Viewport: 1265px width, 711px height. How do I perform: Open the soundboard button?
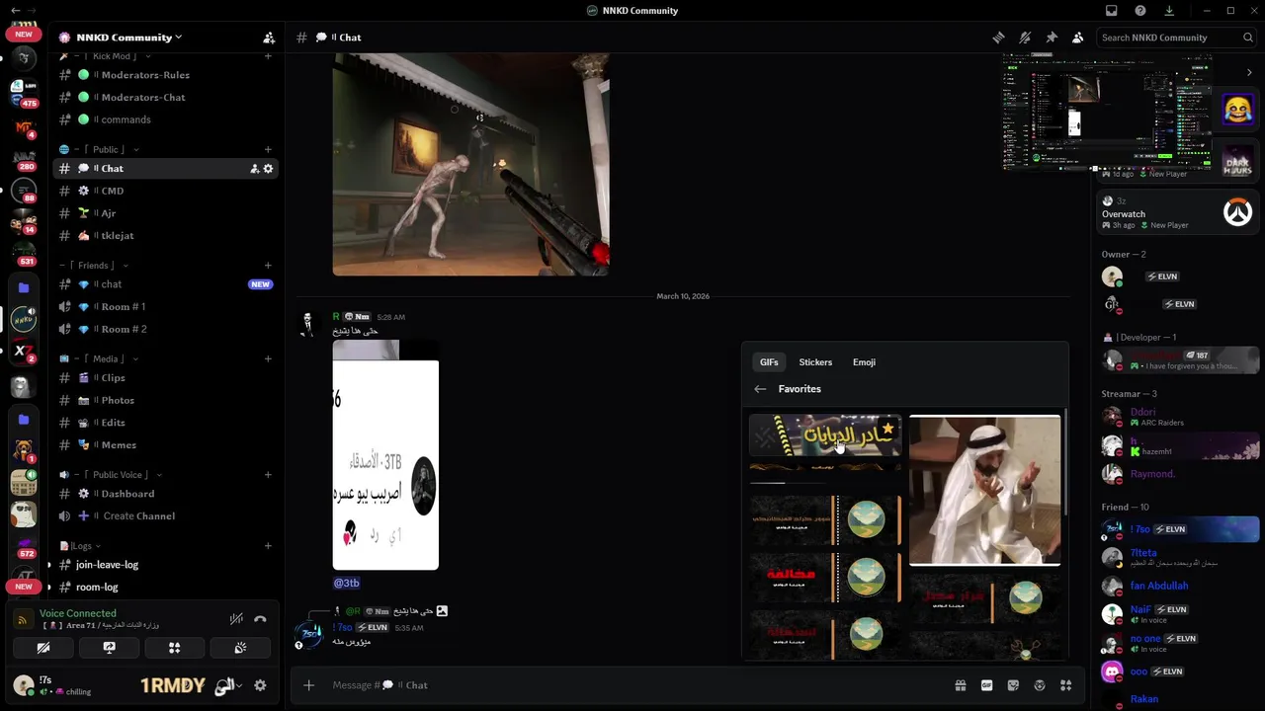coord(240,648)
